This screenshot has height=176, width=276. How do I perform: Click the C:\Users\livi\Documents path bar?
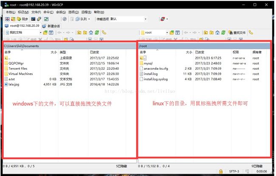(70, 46)
